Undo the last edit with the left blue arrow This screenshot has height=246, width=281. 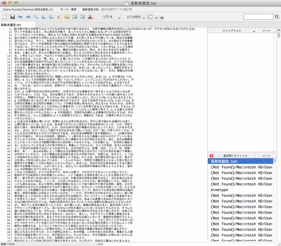pos(20,17)
